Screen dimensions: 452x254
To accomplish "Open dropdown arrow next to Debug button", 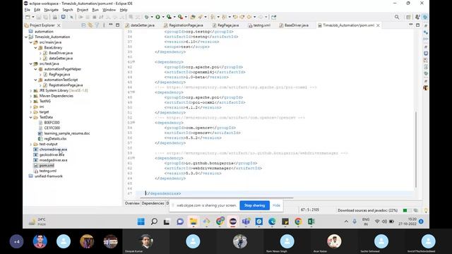I will click(152, 17).
